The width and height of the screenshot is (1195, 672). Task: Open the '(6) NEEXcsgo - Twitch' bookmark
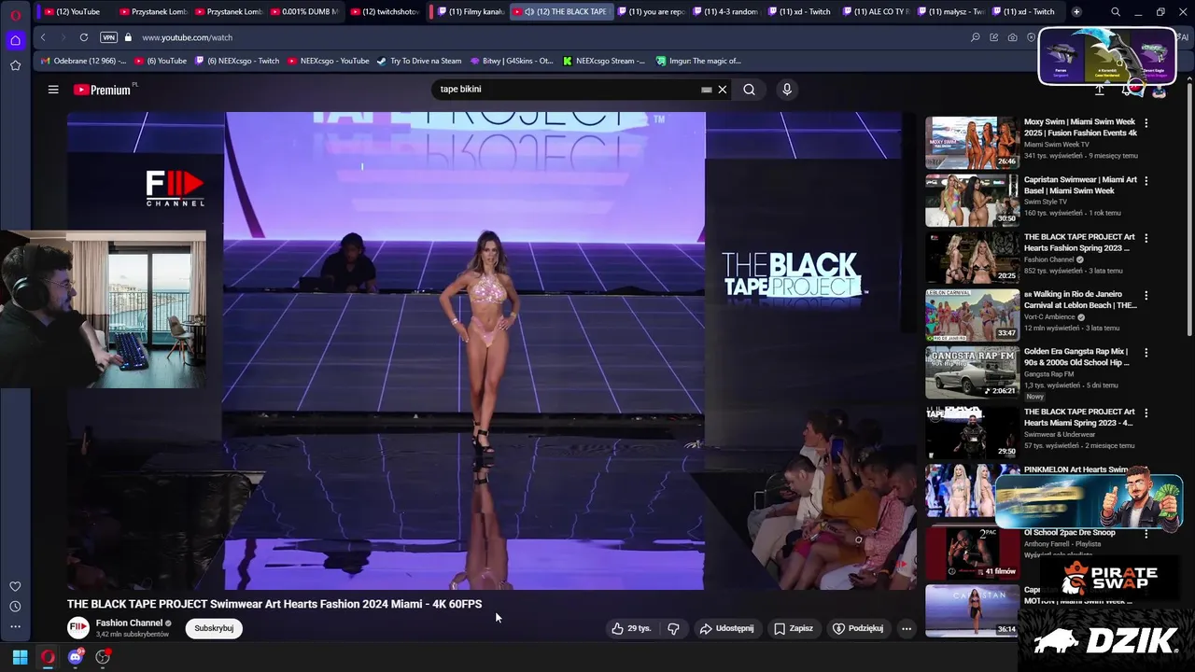[235, 61]
